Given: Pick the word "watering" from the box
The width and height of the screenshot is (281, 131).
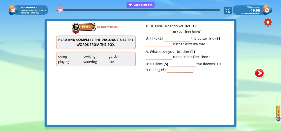Looking at the screenshot, I should (90, 62).
